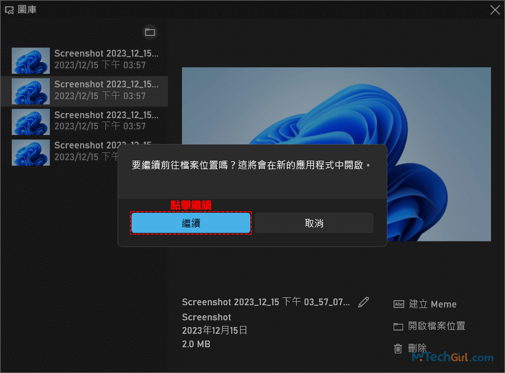Select the highlighted second screenshot thumbnail
Screen dimensions: 505x373
click(31, 91)
